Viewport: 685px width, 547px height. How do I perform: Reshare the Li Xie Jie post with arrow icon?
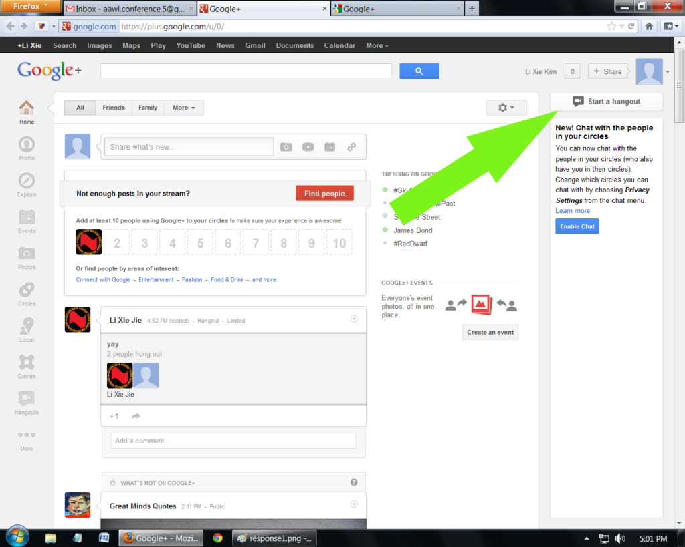pos(136,416)
